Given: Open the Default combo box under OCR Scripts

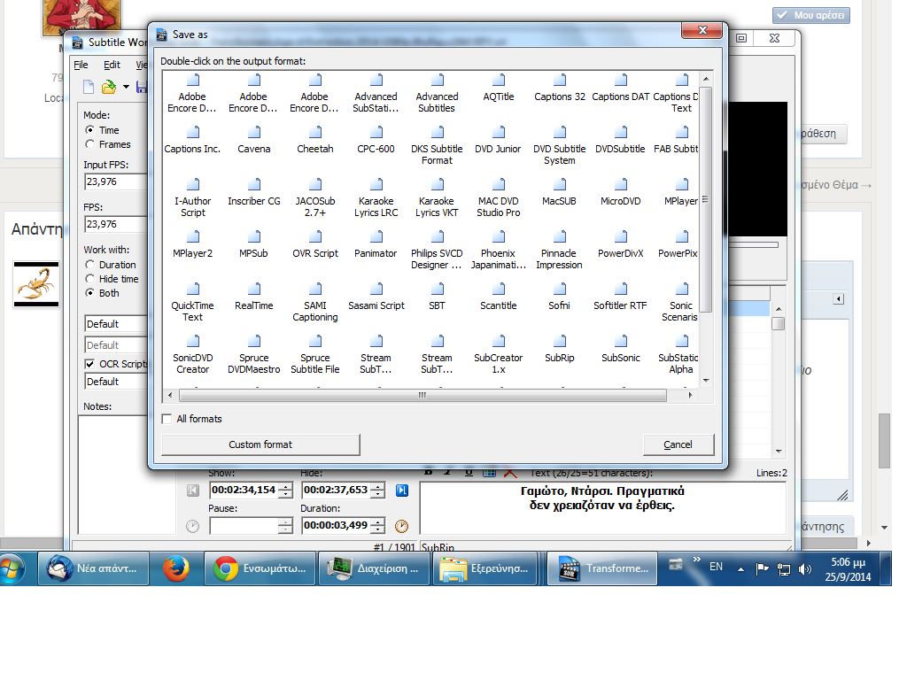Looking at the screenshot, I should pyautogui.click(x=116, y=382).
